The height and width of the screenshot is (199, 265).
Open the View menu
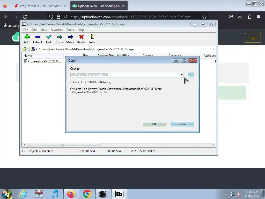point(43,30)
